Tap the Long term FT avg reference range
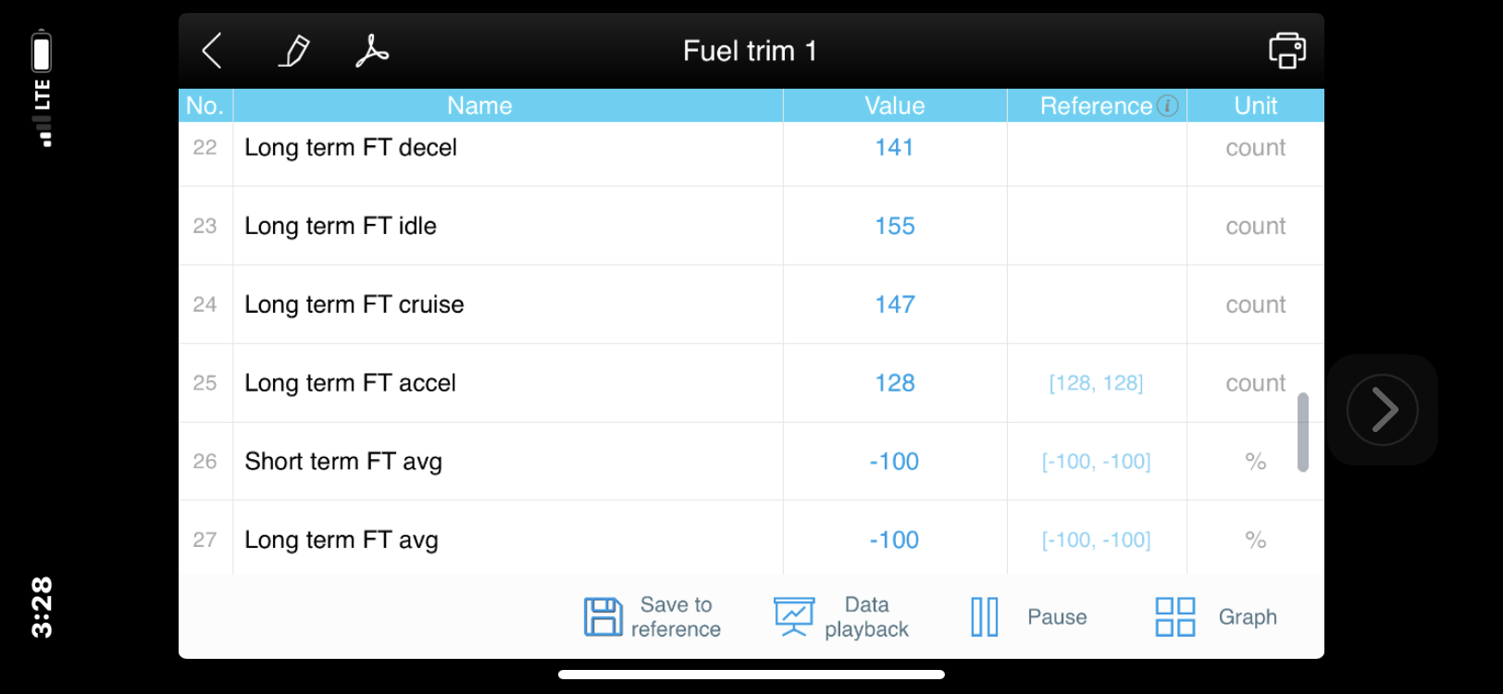 1096,540
